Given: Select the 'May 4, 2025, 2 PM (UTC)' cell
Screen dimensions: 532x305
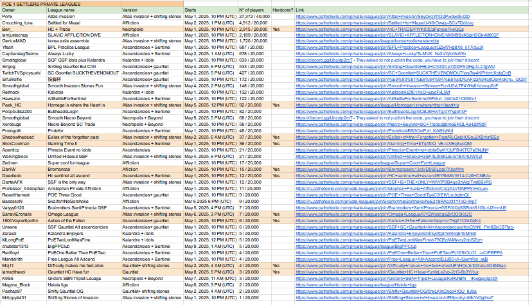Looking at the screenshot, I should pyautogui.click(x=211, y=86).
